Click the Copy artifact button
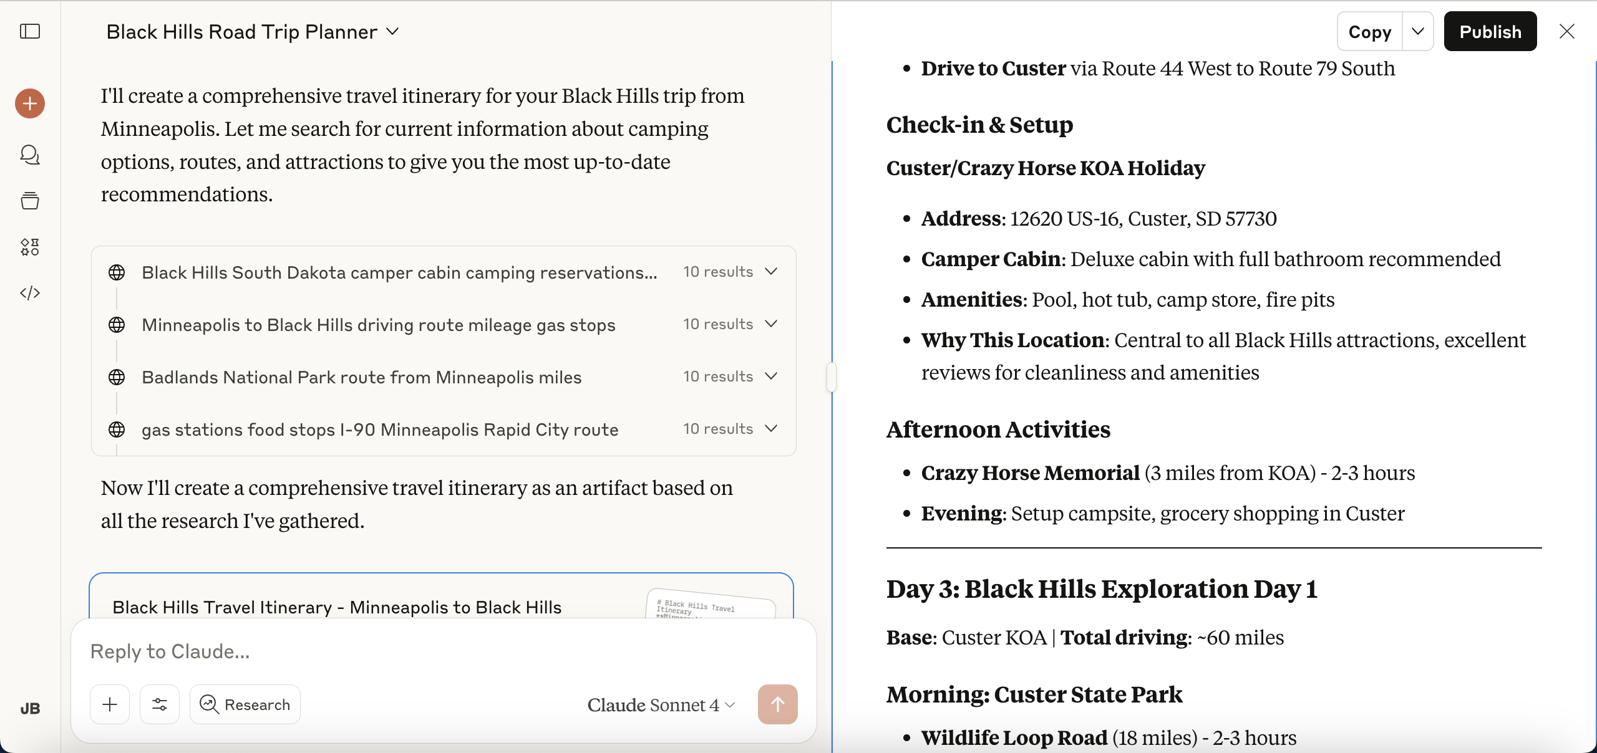This screenshot has width=1597, height=753. pyautogui.click(x=1370, y=32)
